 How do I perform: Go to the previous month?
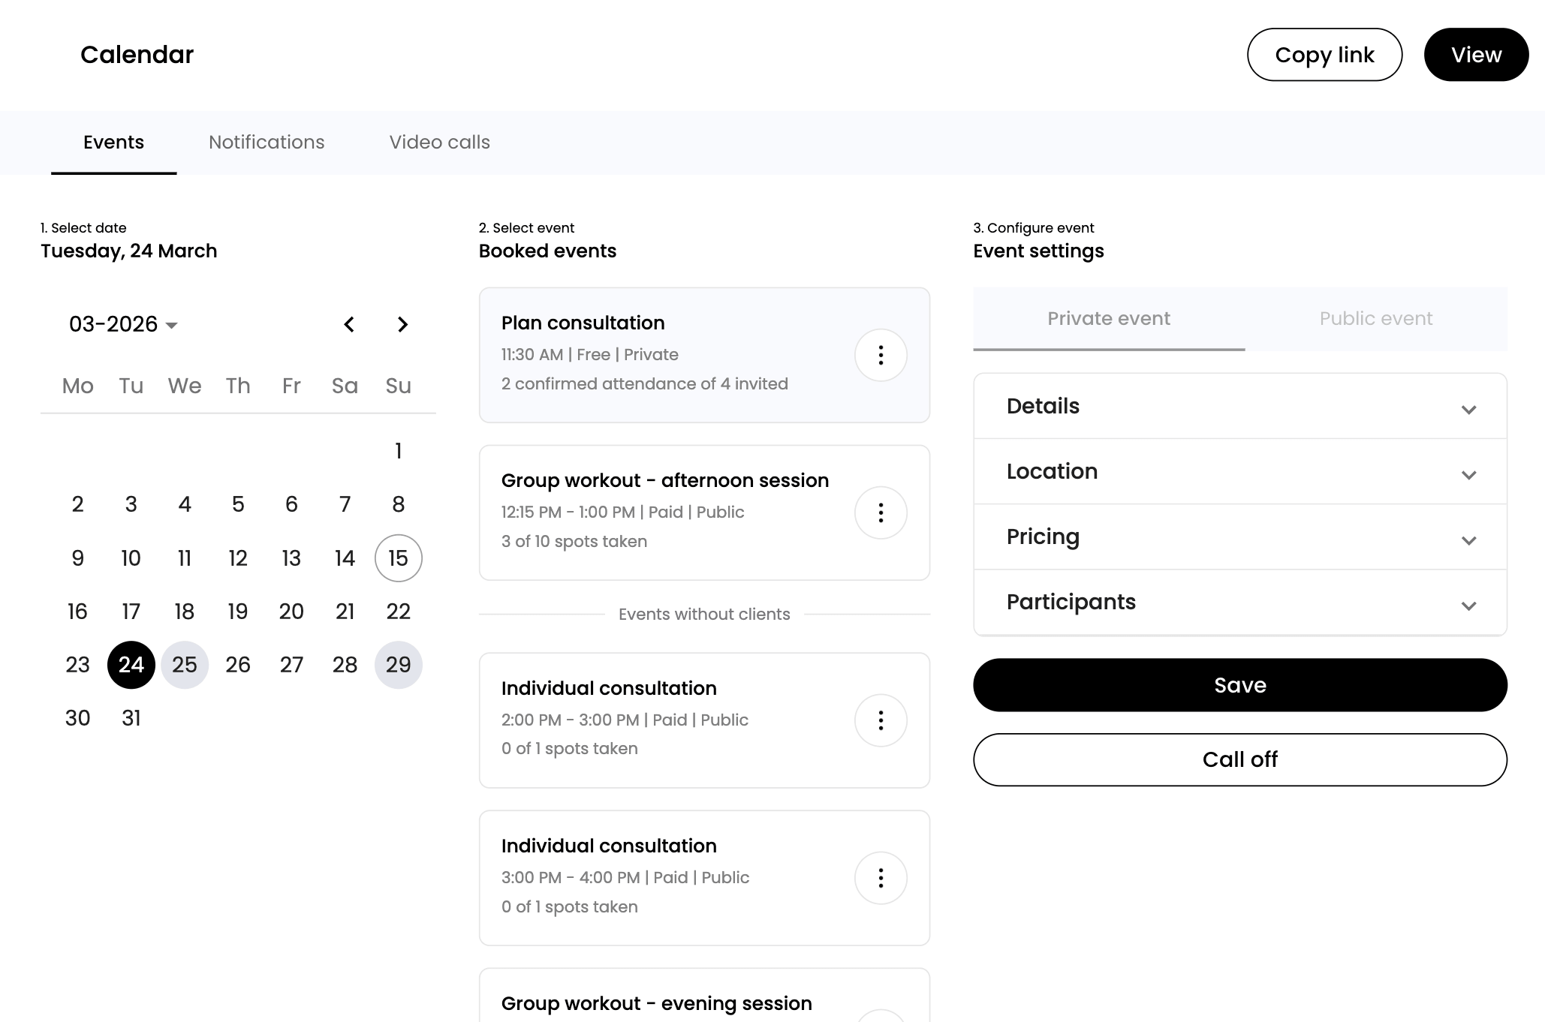348,324
